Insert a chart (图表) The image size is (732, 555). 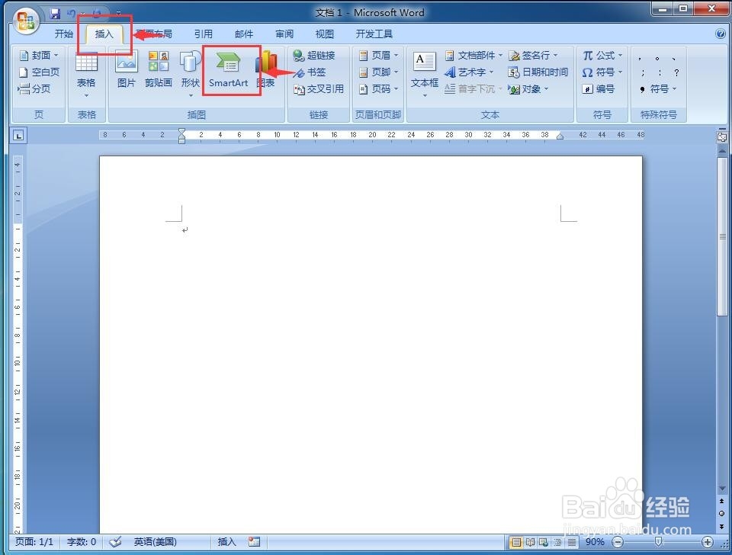point(266,70)
